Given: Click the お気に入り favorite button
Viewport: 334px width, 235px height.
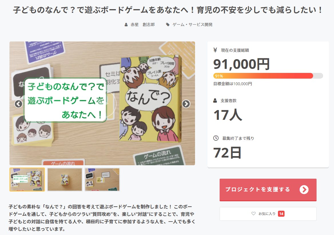Looking at the screenshot, I should (268, 214).
